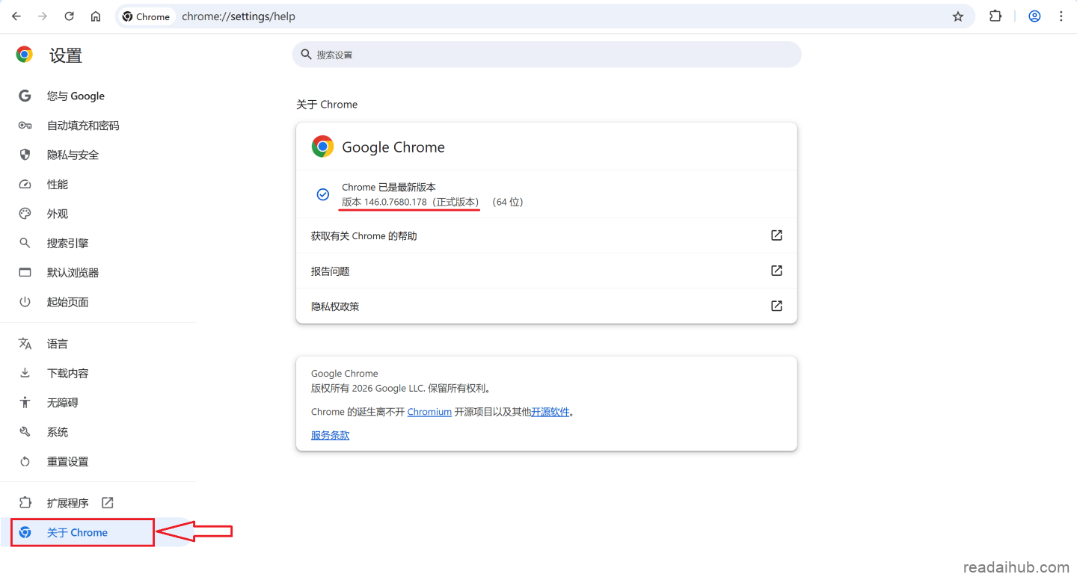This screenshot has width=1077, height=580.
Task: Reload the page with refresh icon
Action: tap(69, 16)
